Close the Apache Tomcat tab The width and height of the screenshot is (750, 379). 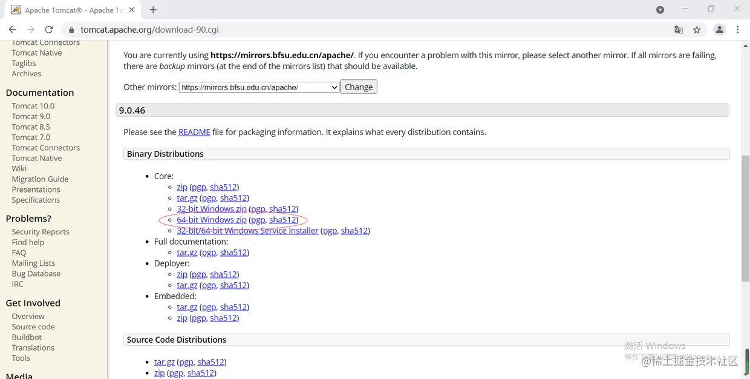[133, 10]
